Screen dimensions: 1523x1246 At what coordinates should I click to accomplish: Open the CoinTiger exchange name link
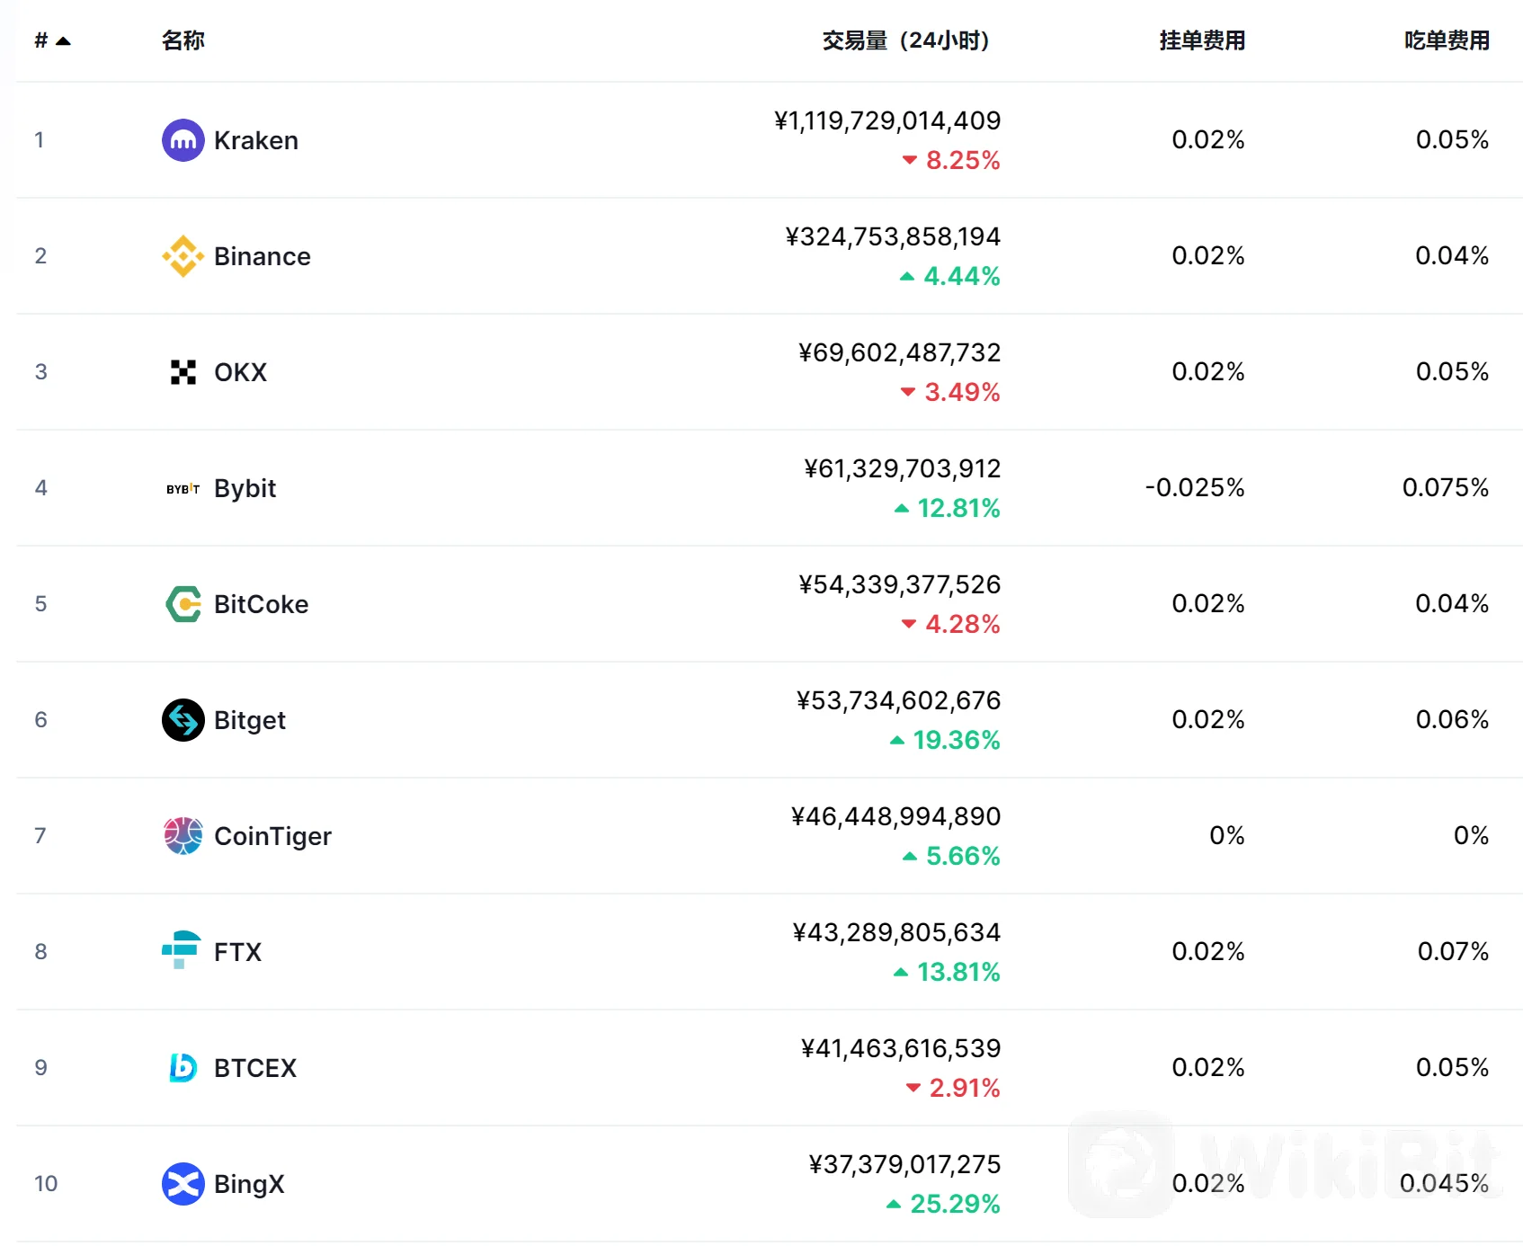[272, 836]
